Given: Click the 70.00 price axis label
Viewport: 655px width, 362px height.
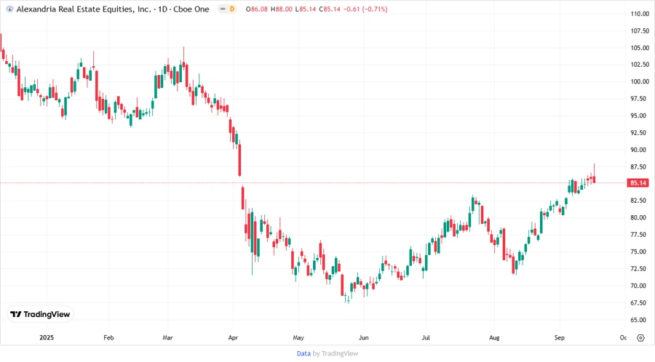Looking at the screenshot, I should [x=640, y=286].
